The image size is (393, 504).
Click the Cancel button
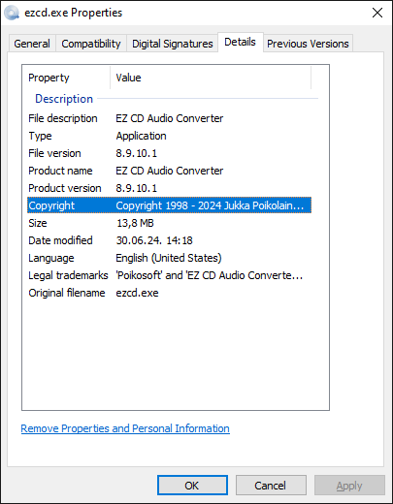271,486
